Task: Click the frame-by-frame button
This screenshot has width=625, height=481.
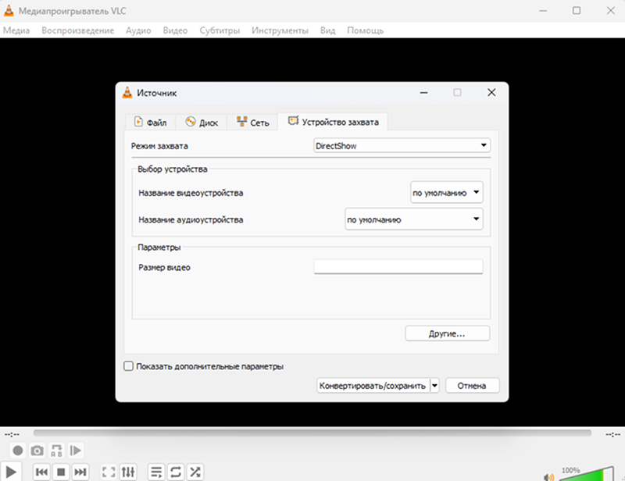Action: click(x=75, y=451)
